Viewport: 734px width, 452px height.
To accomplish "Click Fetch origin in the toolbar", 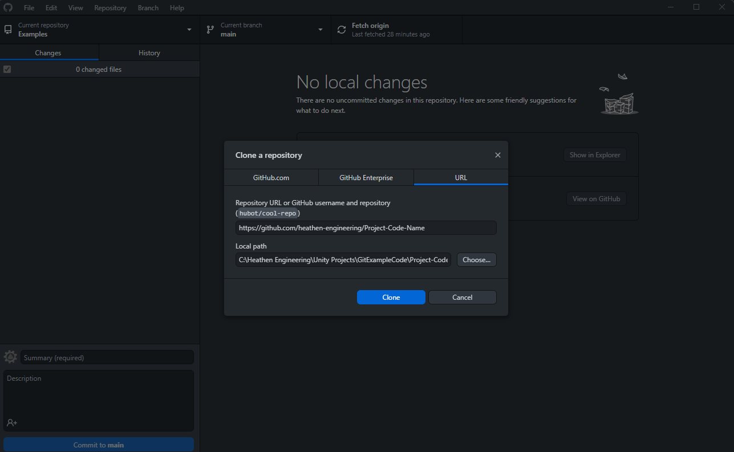I will coord(396,30).
